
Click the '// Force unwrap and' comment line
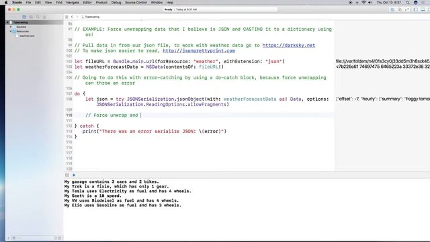[112, 115]
